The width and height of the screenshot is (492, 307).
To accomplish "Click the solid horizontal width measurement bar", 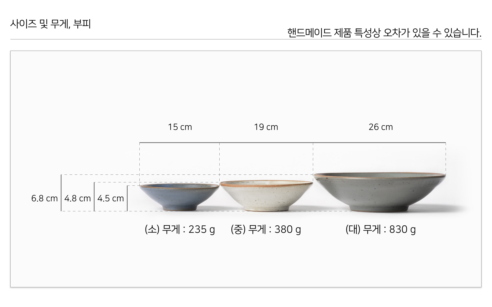I will pos(292,142).
